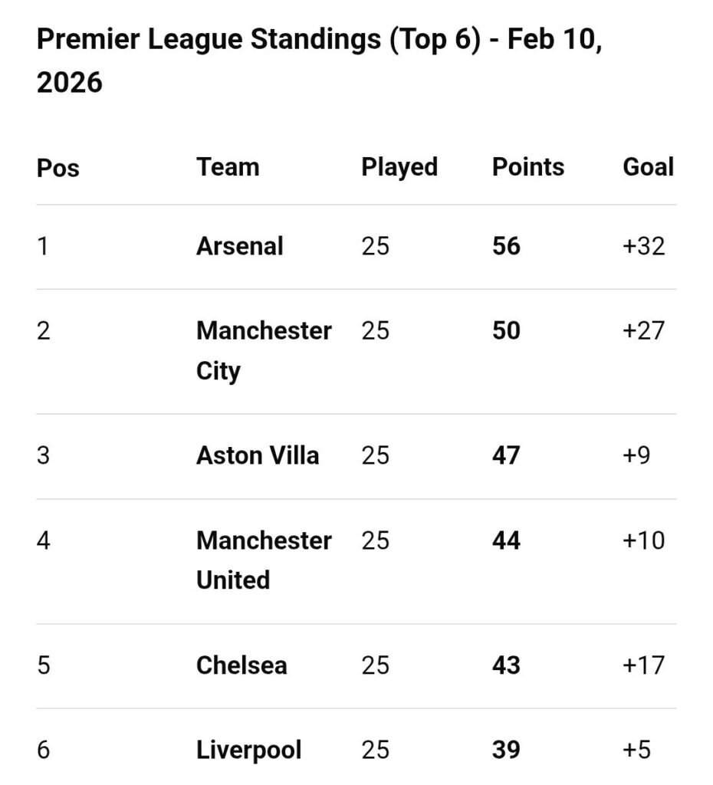Select Liverpool's 39 points cell
This screenshot has width=713, height=785.
(506, 749)
